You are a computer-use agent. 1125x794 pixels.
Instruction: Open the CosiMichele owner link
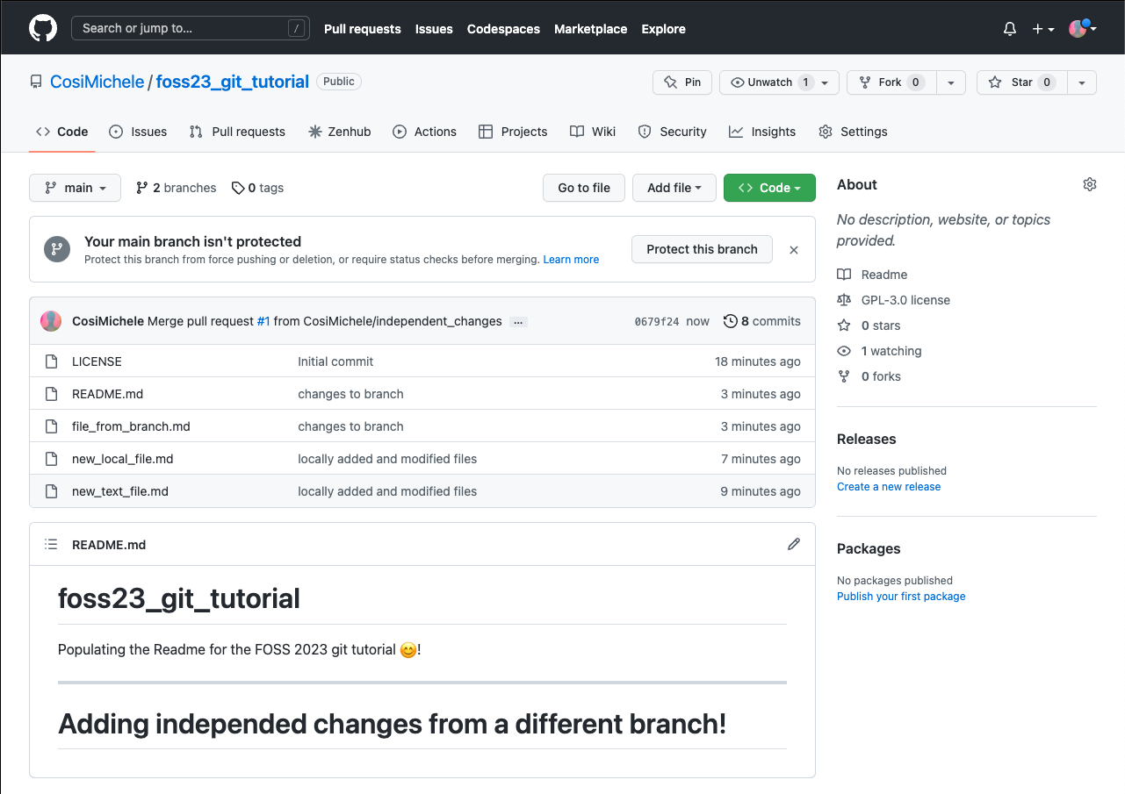coord(97,82)
